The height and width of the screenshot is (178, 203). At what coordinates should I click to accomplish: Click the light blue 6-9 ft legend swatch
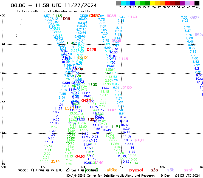(x=128, y=3)
